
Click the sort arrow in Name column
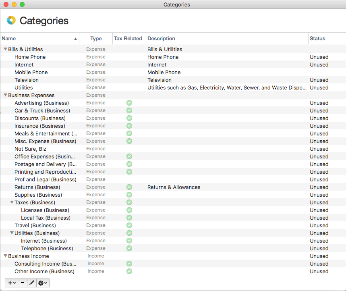tap(75, 39)
